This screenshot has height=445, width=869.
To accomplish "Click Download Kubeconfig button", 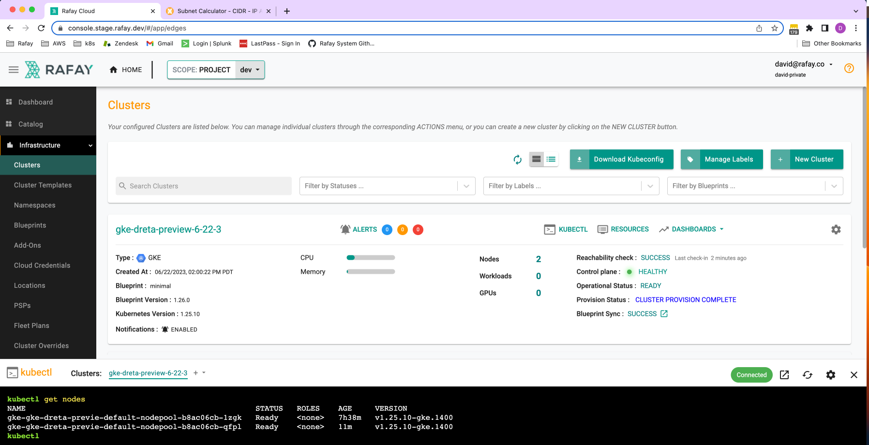I will 622,159.
